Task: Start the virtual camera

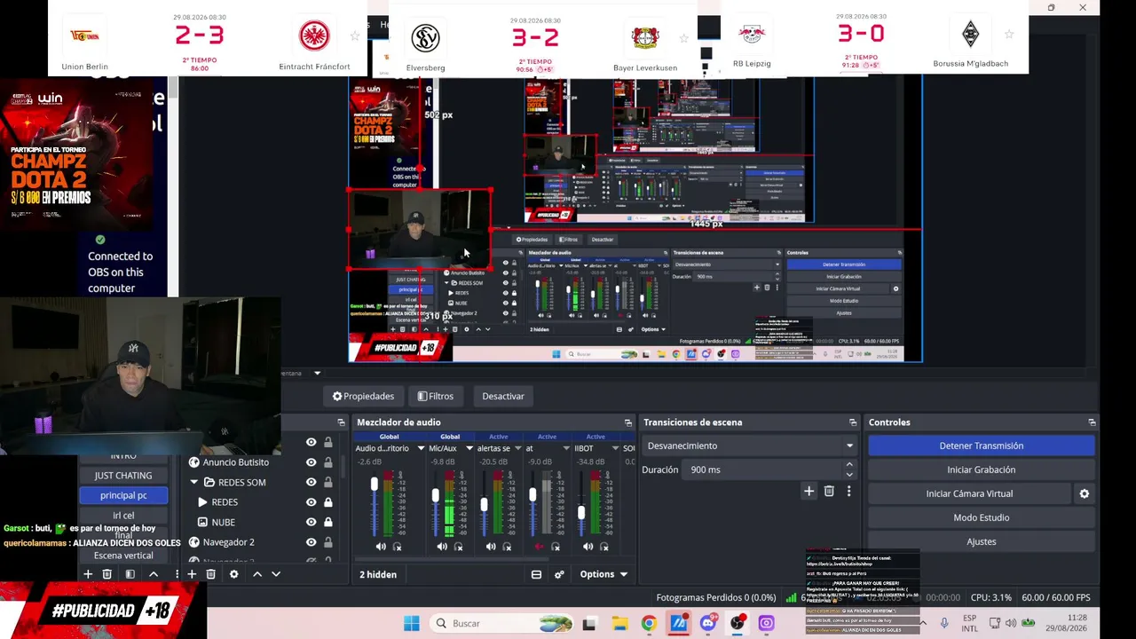Action: tap(969, 493)
